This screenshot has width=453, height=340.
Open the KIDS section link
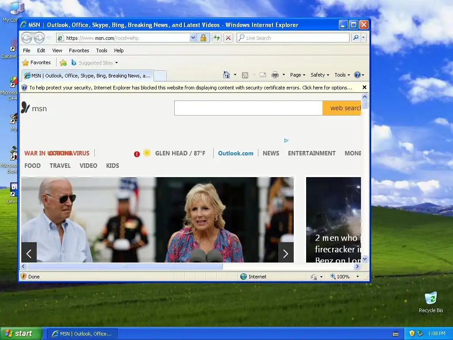click(x=112, y=166)
